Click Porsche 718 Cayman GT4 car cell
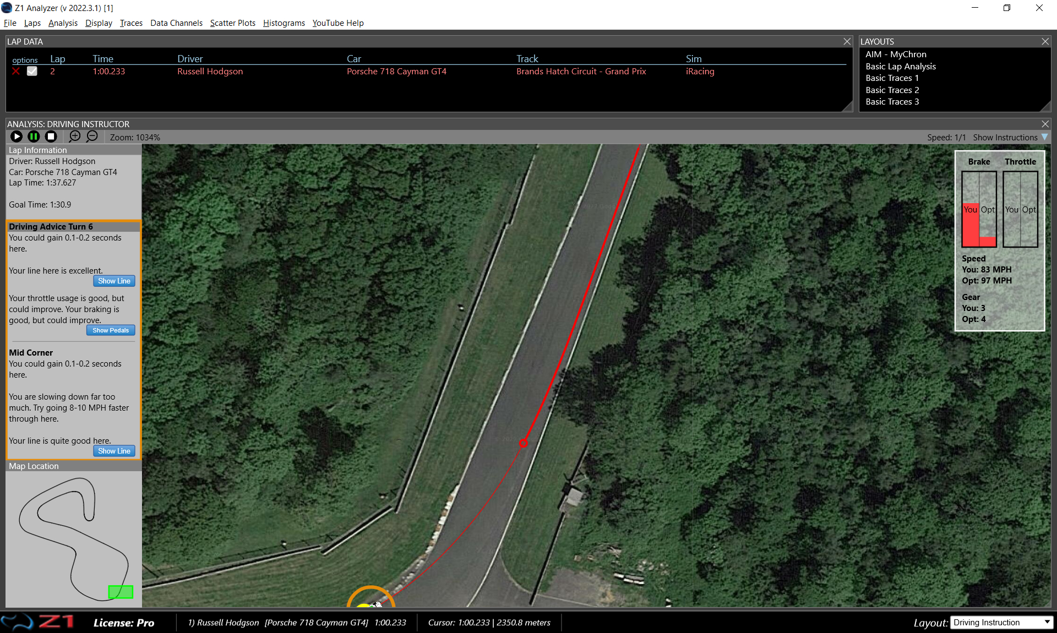 [396, 72]
